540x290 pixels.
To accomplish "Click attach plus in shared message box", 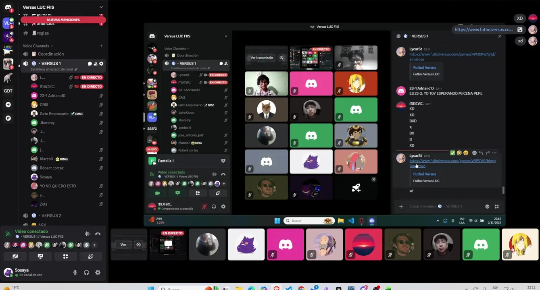I will point(401,207).
